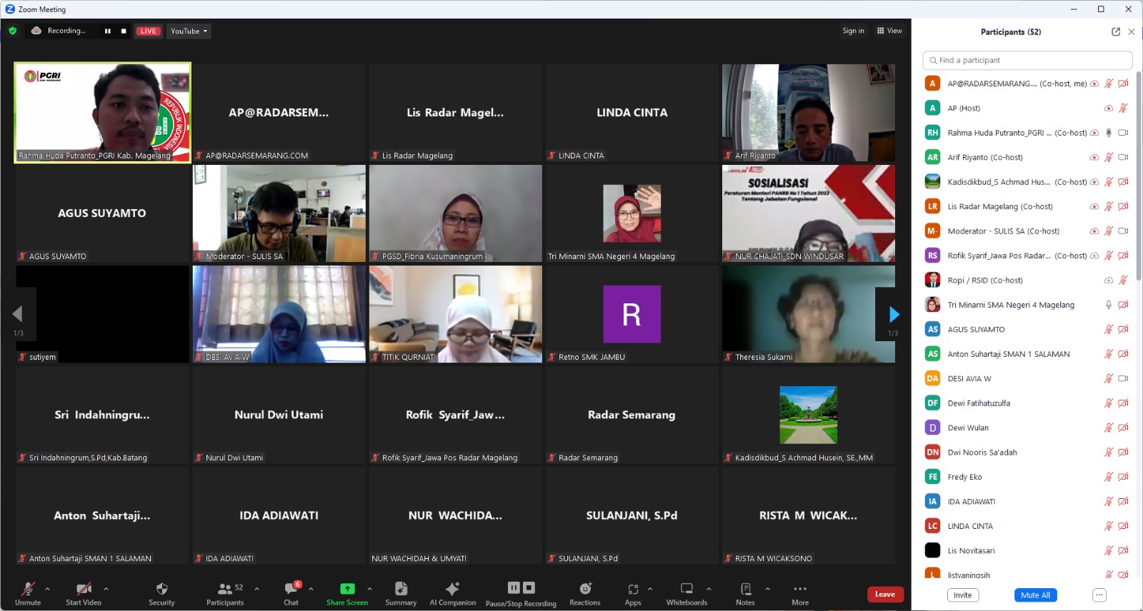The image size is (1143, 611).
Task: Click muted mic icon for Dewi Wulan row
Action: (x=1109, y=428)
